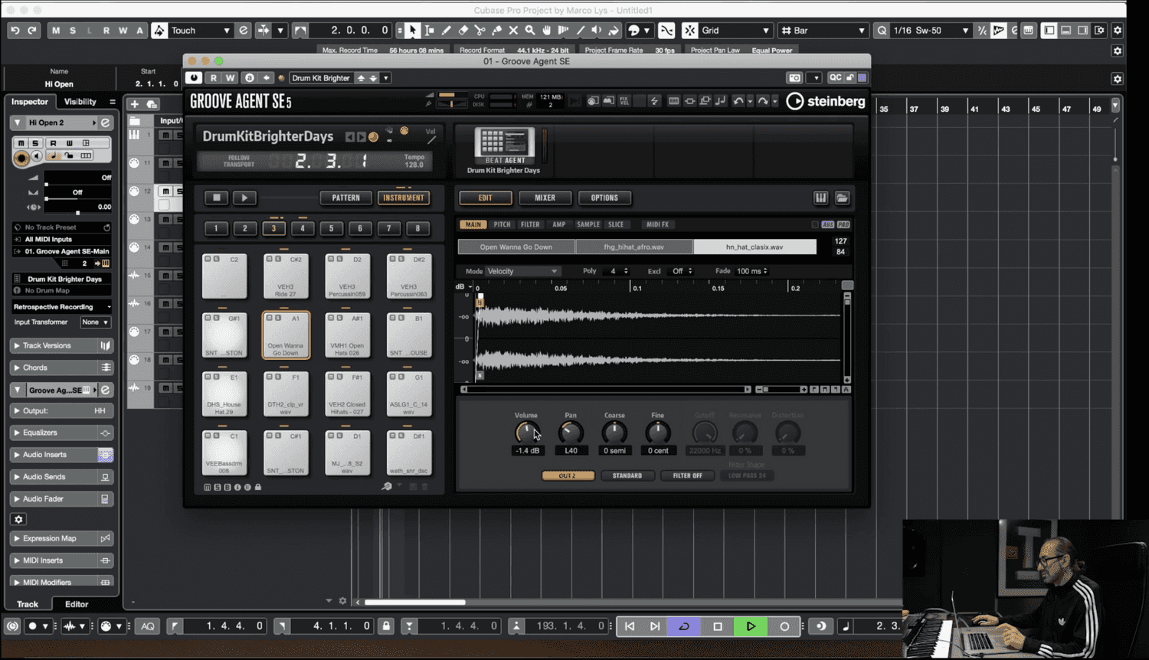Click the transport Stop button
This screenshot has width=1149, height=660.
pos(718,626)
